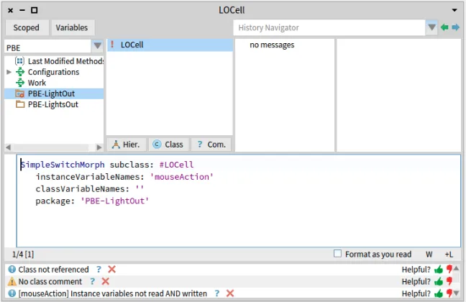The image size is (466, 302).
Task: Expand the Configurations tree node
Action: click(9, 72)
